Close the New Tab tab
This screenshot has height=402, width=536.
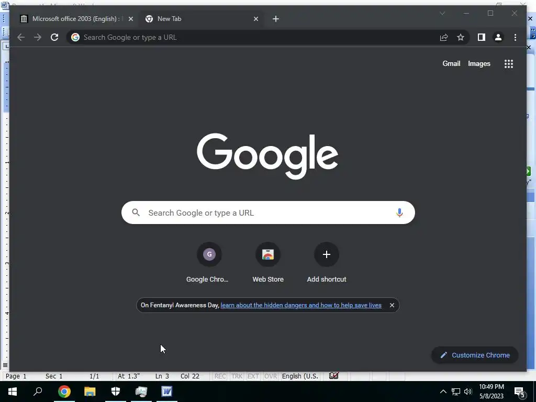(x=255, y=19)
